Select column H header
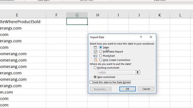Image resolution: width=193 pixels, height=108 pixels. point(98,15)
